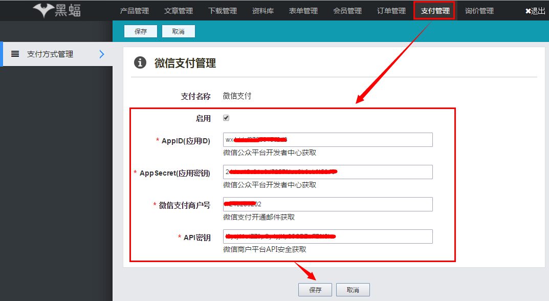Screen dimensions: 549x301
Task: Select the highlighted 支付管理 tab
Action: [434, 10]
